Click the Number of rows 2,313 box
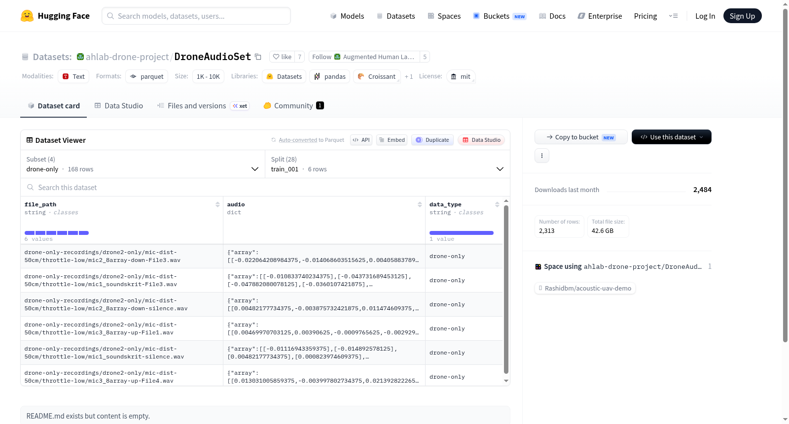 click(x=559, y=227)
